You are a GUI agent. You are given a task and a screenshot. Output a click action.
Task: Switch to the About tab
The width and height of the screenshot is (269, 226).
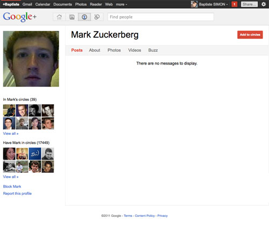tap(95, 50)
